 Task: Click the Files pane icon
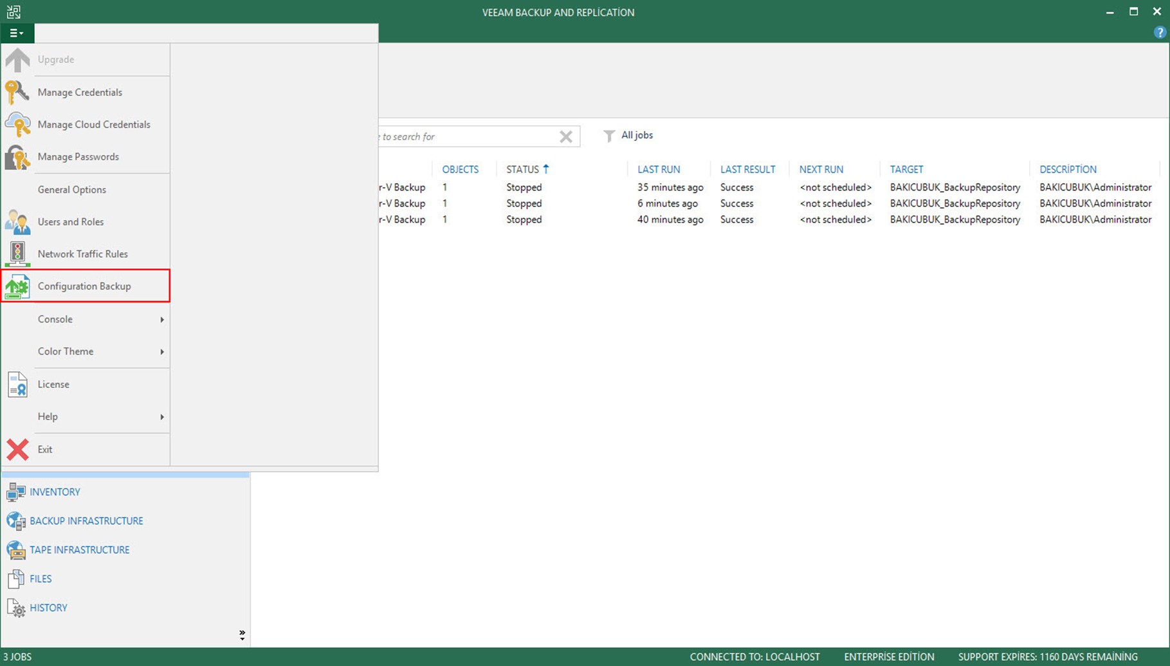pos(15,578)
